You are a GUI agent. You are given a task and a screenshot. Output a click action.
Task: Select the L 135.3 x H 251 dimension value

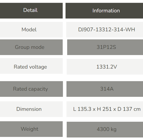[x=105, y=109]
